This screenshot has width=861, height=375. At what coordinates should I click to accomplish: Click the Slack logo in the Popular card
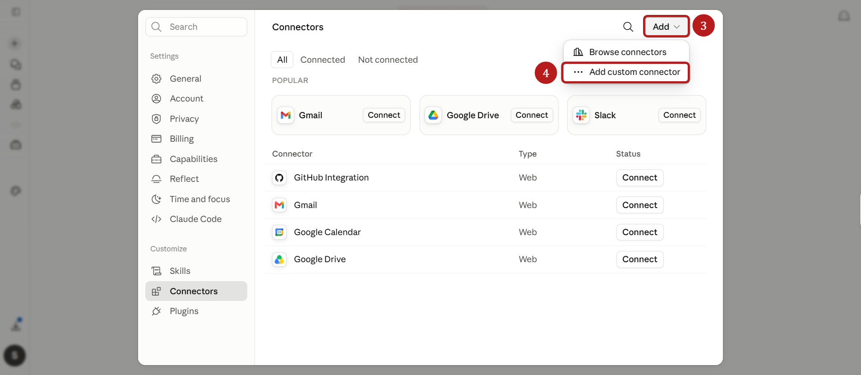pos(581,115)
